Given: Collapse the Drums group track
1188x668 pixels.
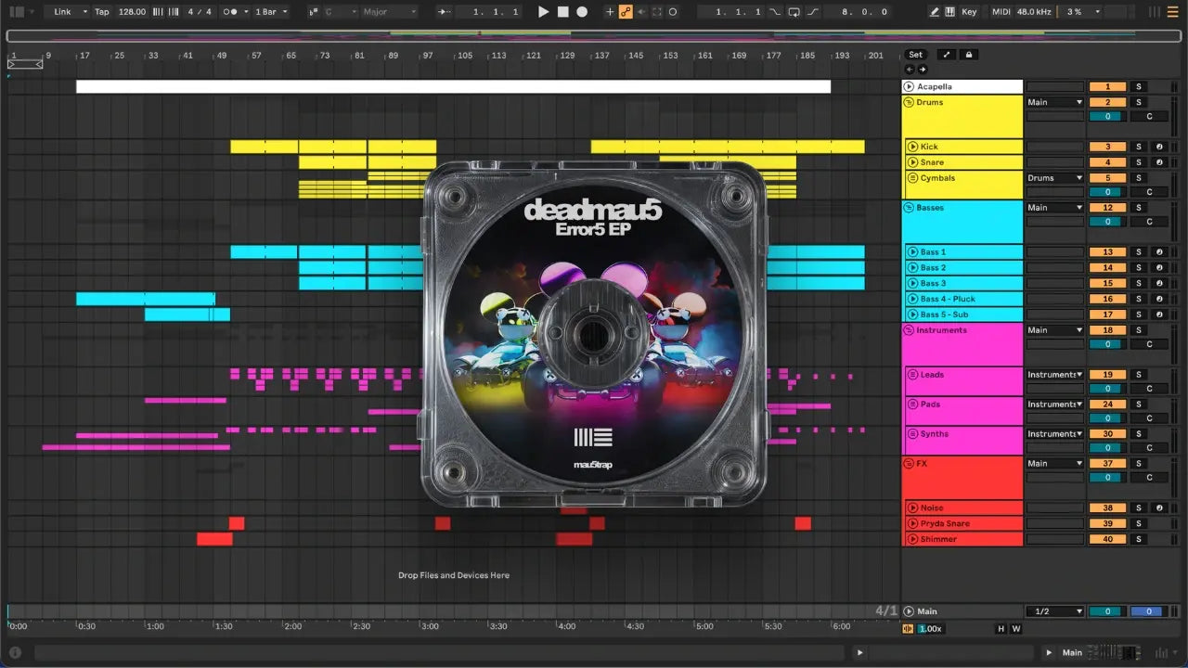Looking at the screenshot, I should pos(910,102).
